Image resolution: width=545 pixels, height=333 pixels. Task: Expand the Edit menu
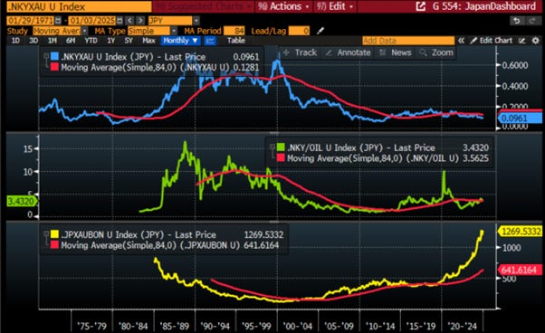(x=335, y=6)
